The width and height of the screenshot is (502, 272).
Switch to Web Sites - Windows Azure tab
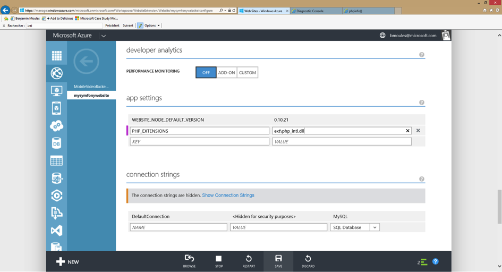(x=263, y=11)
